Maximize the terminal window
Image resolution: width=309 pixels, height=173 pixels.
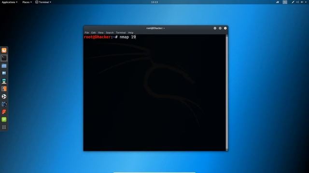coord(220,28)
